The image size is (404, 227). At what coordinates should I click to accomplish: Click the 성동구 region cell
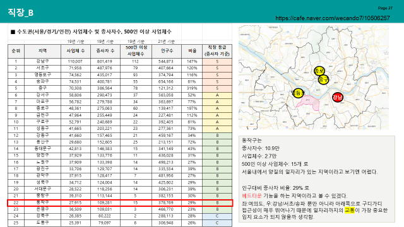click(42, 129)
